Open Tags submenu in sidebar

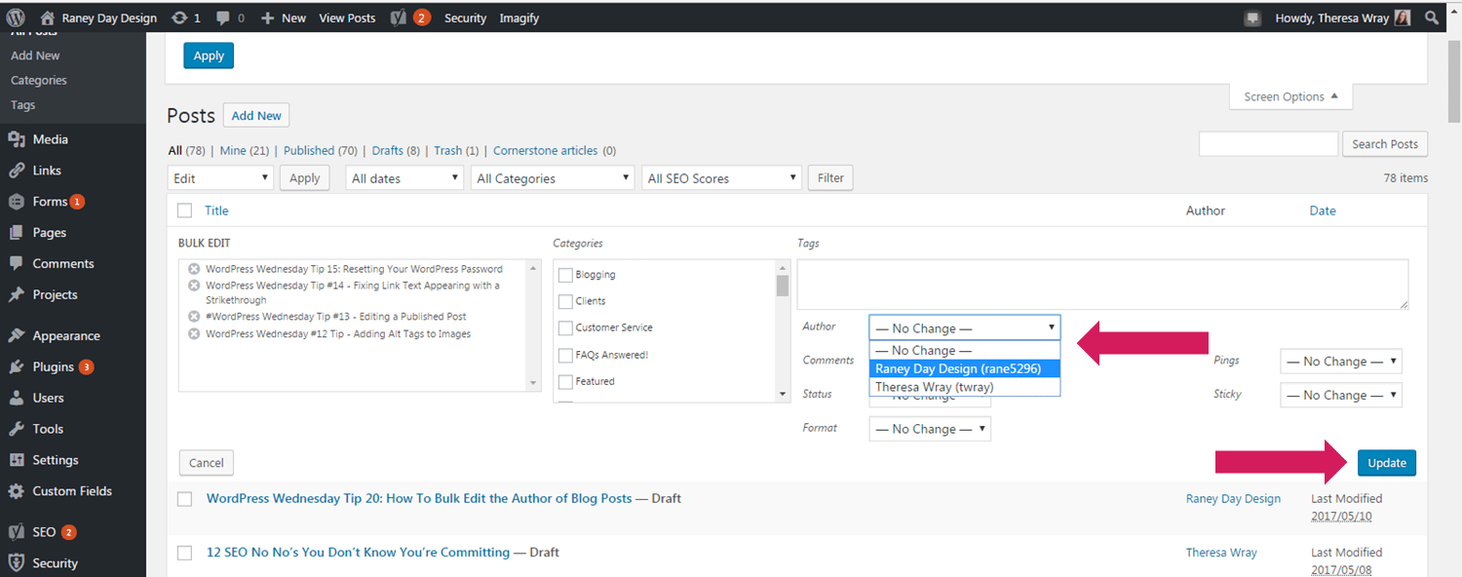(22, 104)
